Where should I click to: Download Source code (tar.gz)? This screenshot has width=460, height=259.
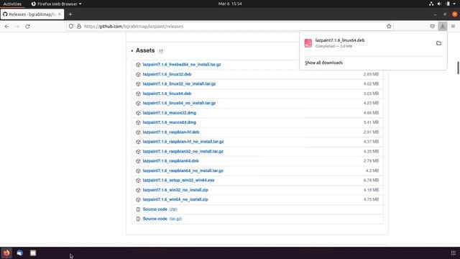pyautogui.click(x=162, y=219)
